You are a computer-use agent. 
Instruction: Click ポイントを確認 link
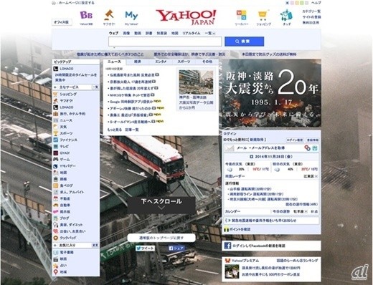pyautogui.click(x=240, y=229)
